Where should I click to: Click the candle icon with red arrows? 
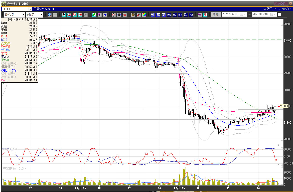(114, 15)
